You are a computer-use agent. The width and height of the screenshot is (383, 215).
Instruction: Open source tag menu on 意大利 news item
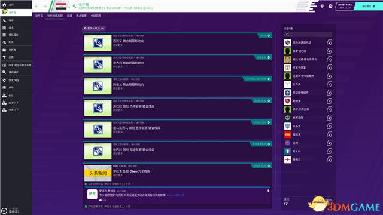[x=263, y=57]
